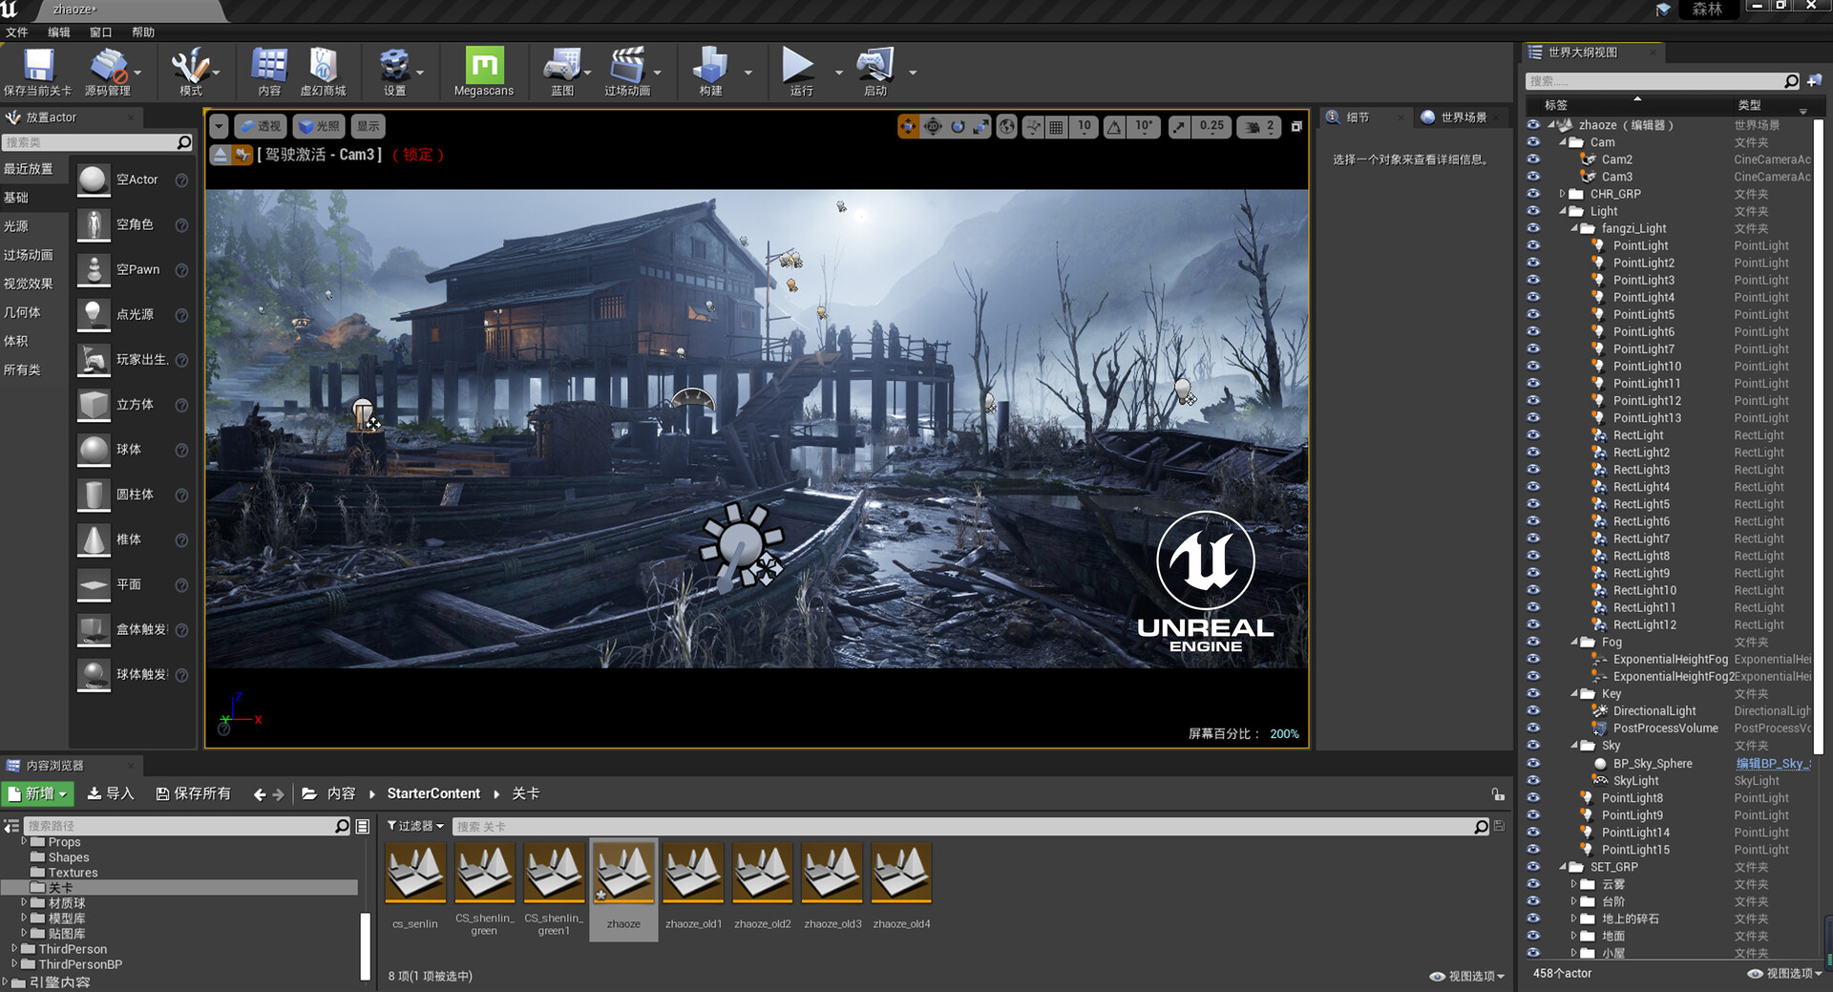This screenshot has width=1833, height=992.
Task: Click the camera speed icon in viewport
Action: point(1253,126)
